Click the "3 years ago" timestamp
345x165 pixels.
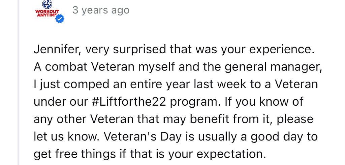(x=101, y=10)
